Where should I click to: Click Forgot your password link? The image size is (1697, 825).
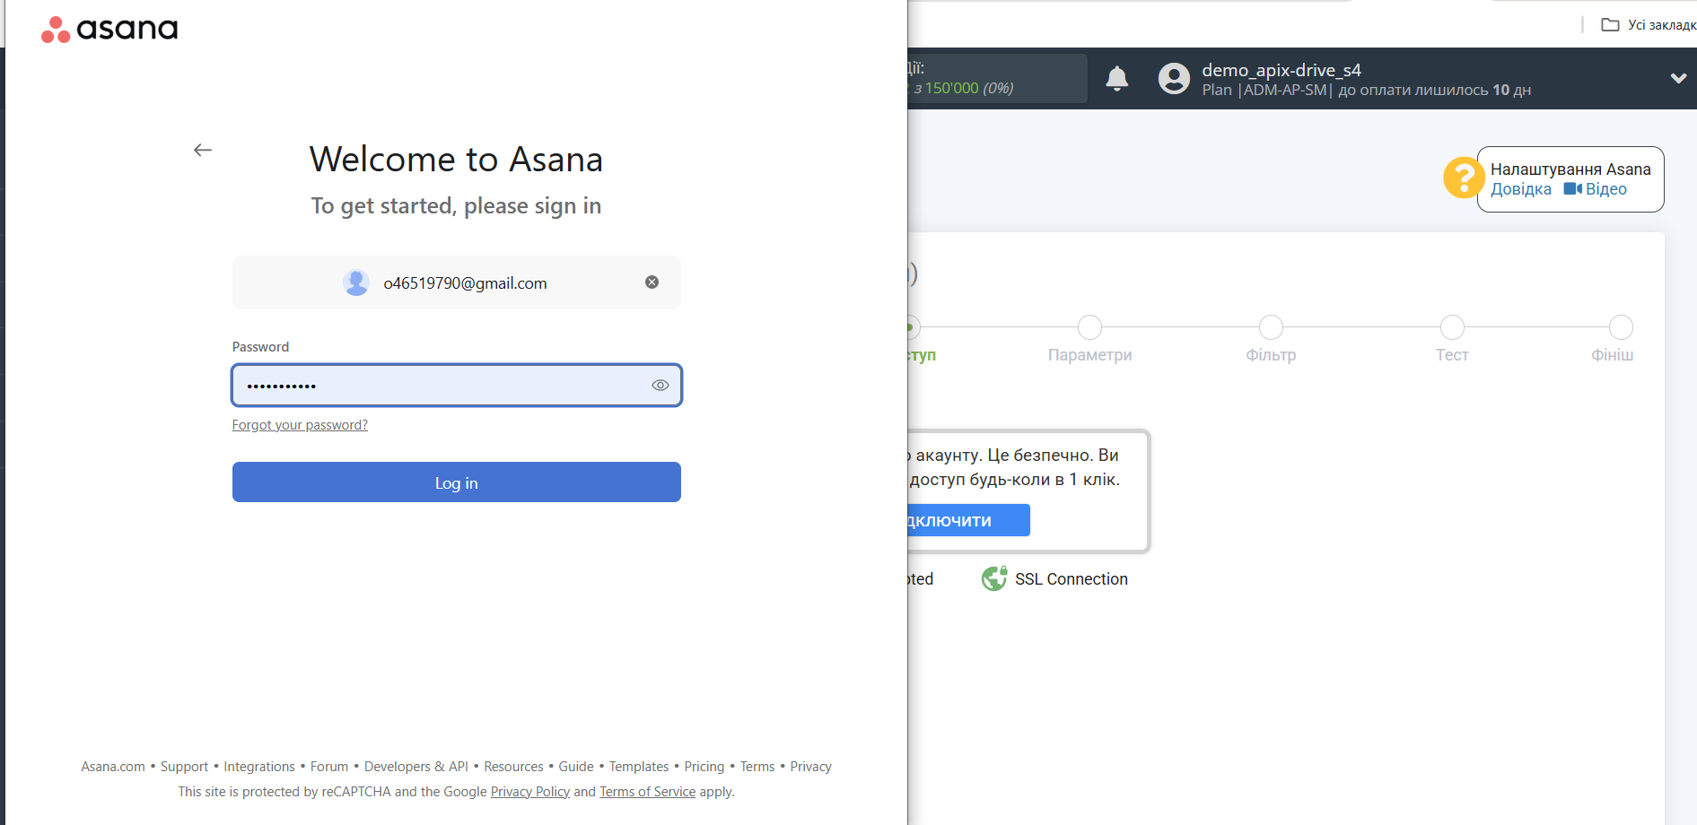[x=300, y=425]
